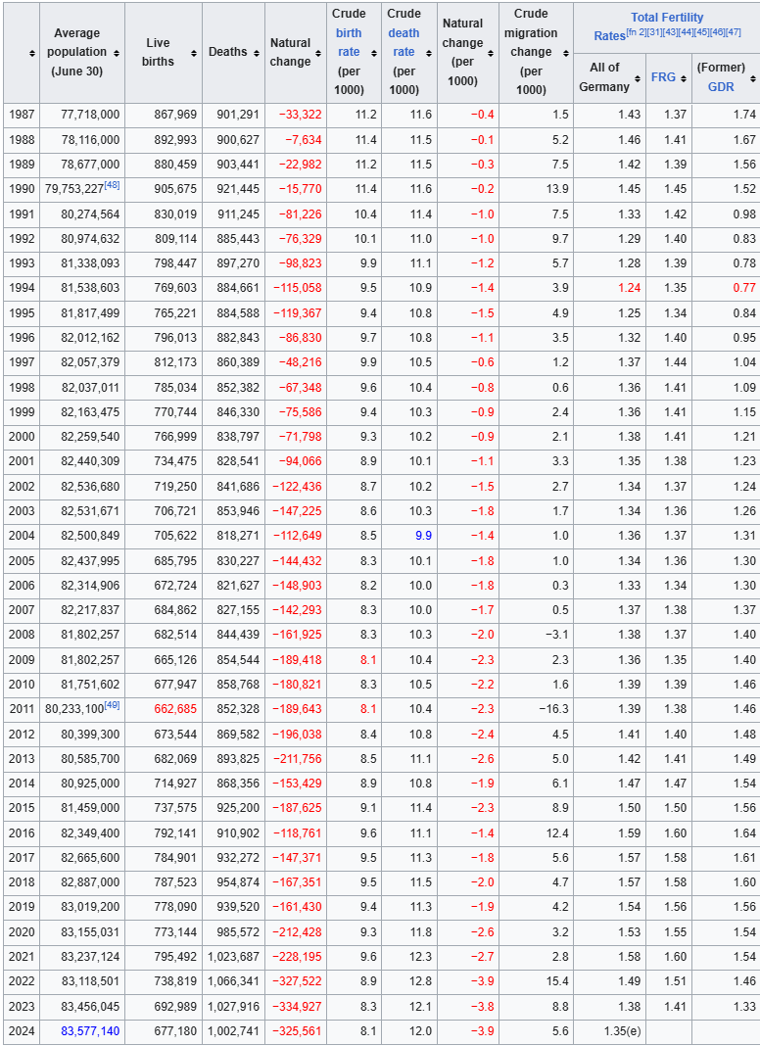760x1046 pixels.
Task: Select the blue 83,577,140 population value
Action: (x=90, y=1031)
